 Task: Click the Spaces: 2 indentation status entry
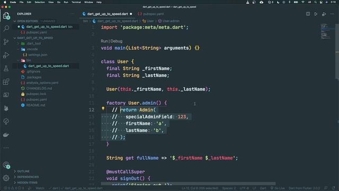pyautogui.click(x=229, y=188)
